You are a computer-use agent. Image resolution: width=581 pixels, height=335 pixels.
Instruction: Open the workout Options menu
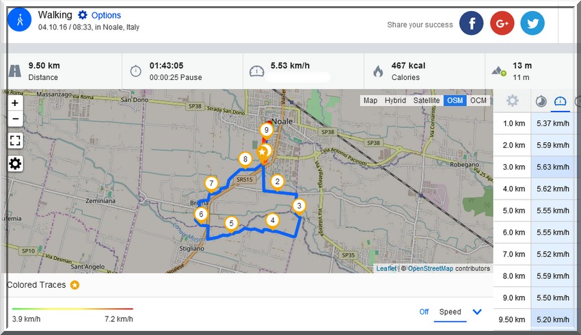click(x=99, y=15)
